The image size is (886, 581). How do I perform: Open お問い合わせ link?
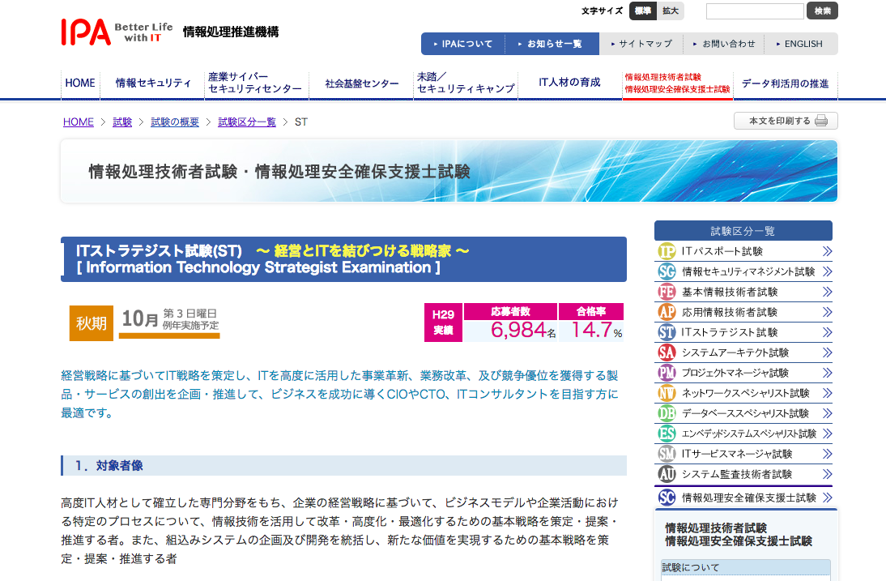click(724, 44)
